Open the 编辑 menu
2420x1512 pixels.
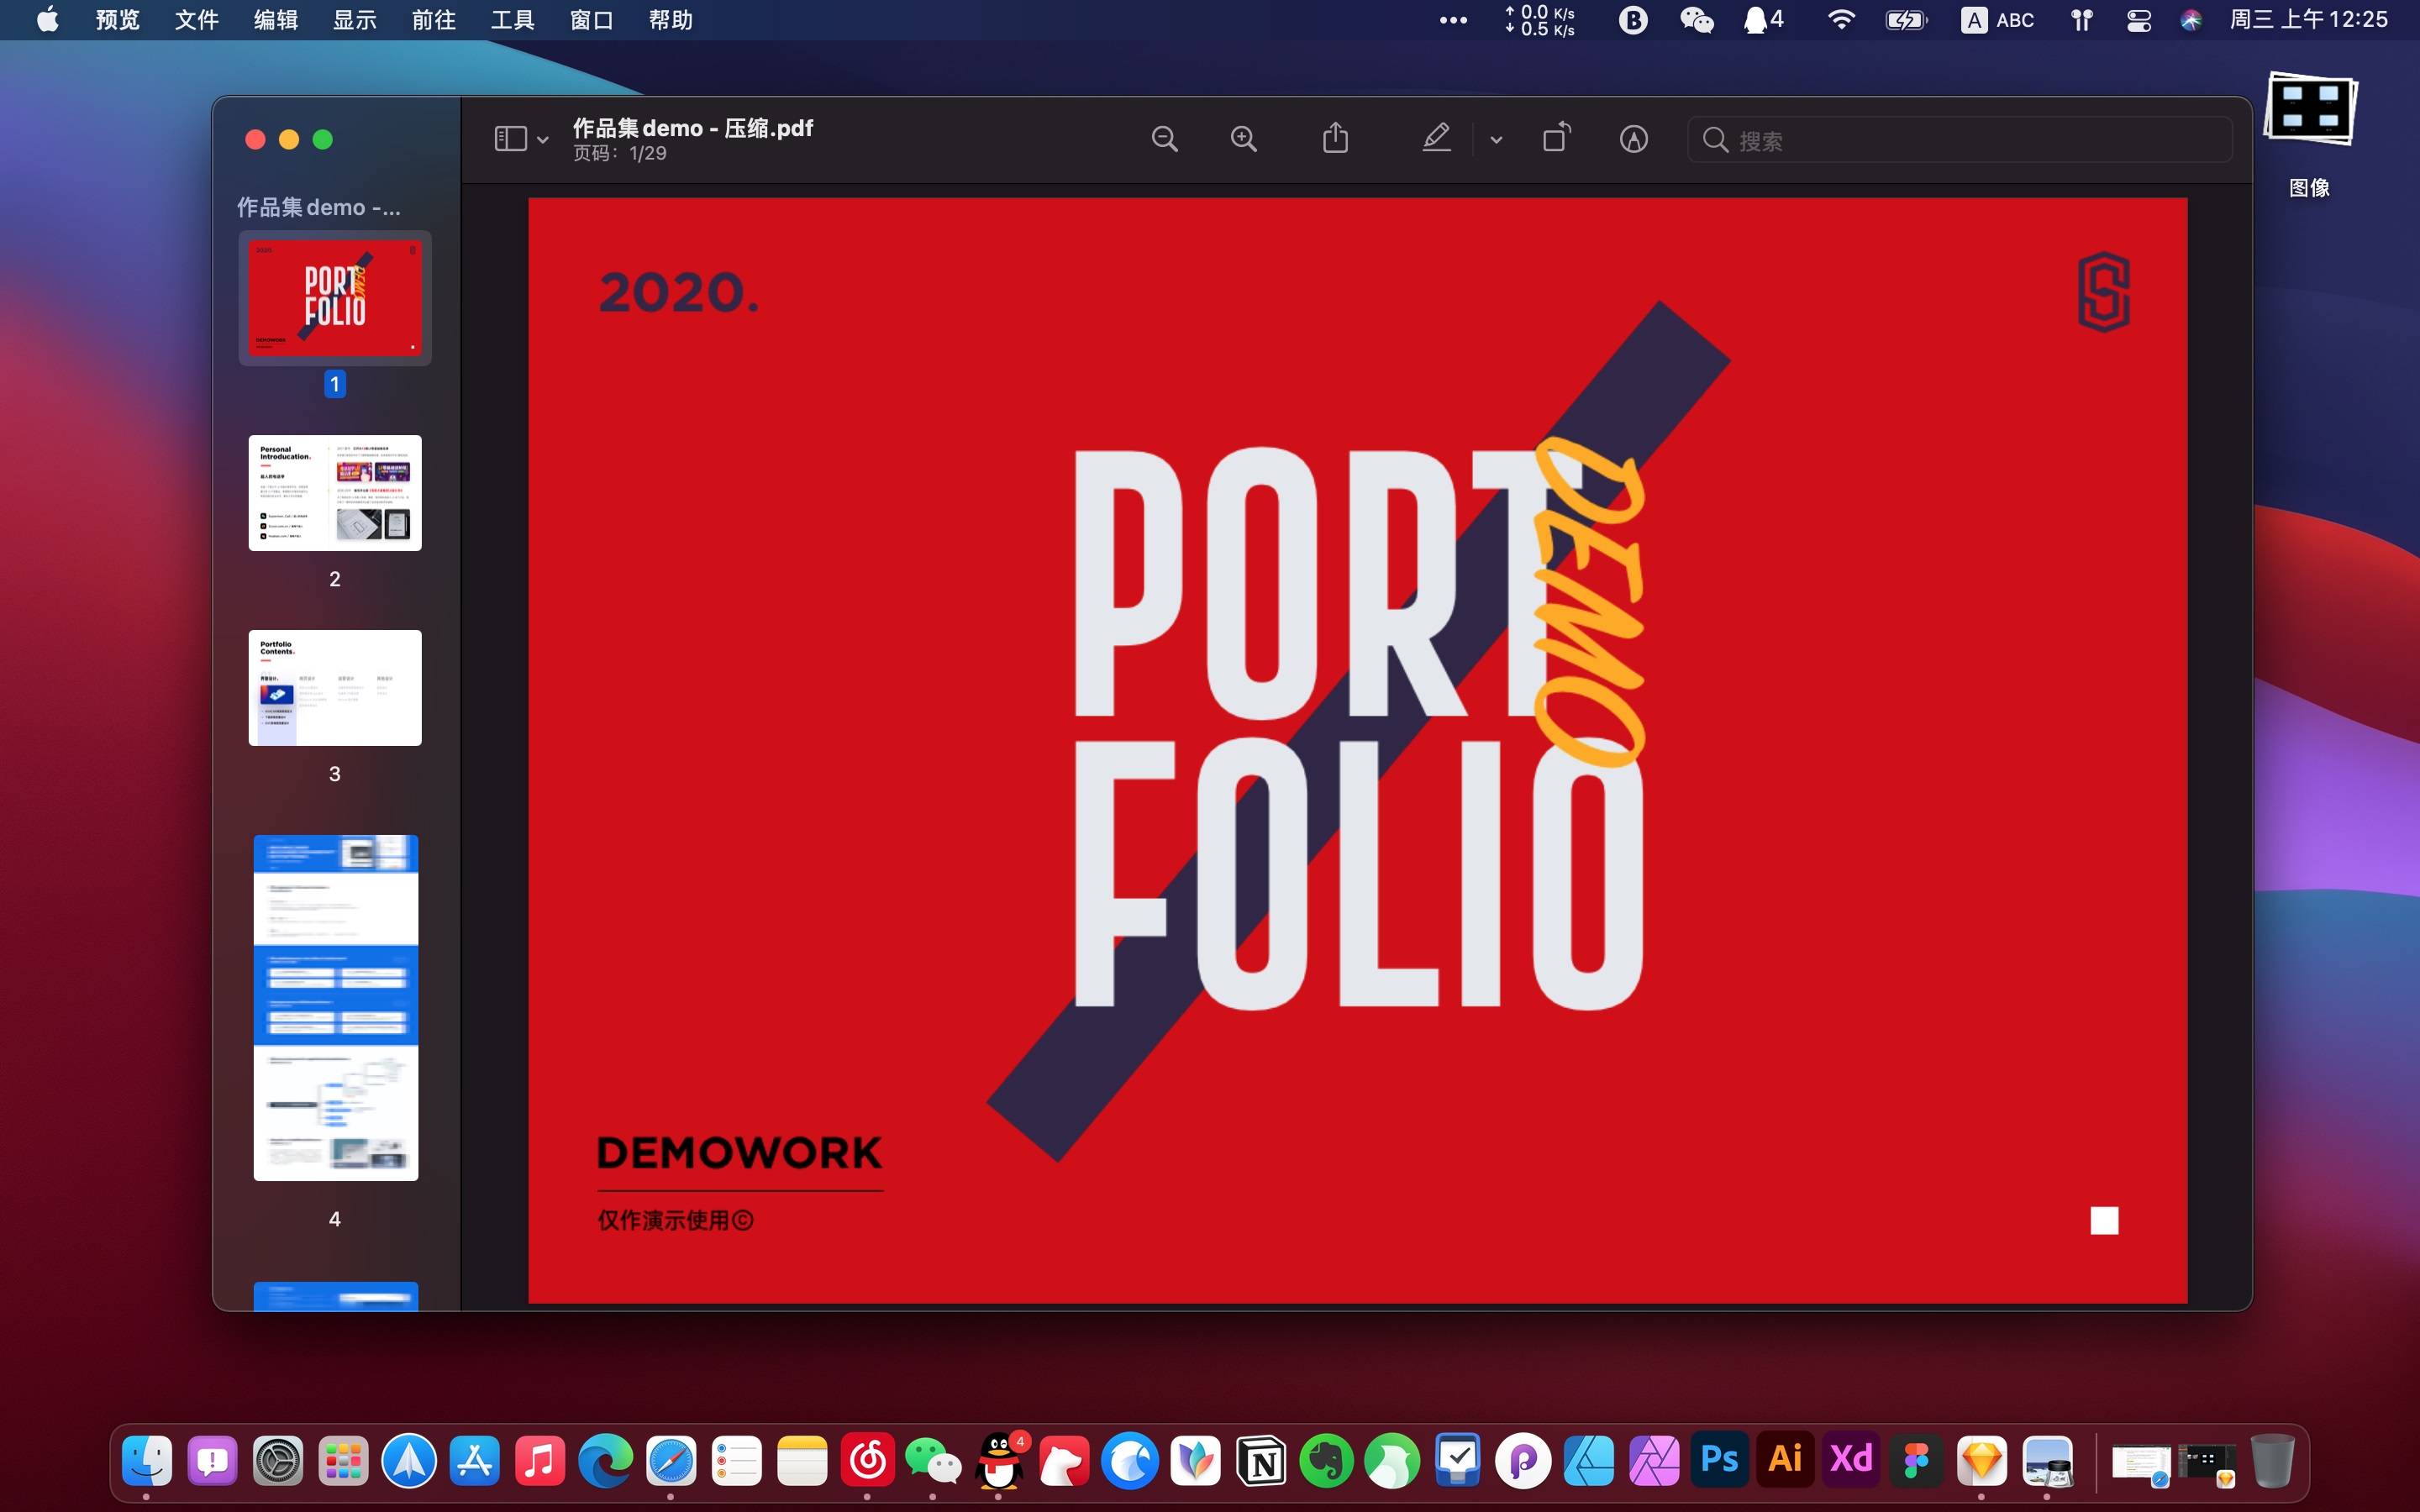click(x=276, y=20)
